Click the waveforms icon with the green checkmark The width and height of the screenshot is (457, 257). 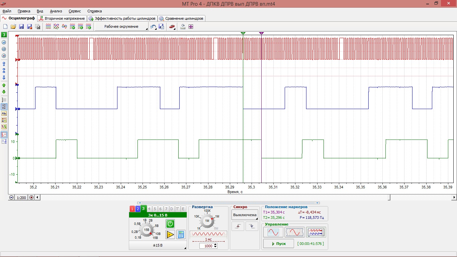pyautogui.click(x=72, y=27)
